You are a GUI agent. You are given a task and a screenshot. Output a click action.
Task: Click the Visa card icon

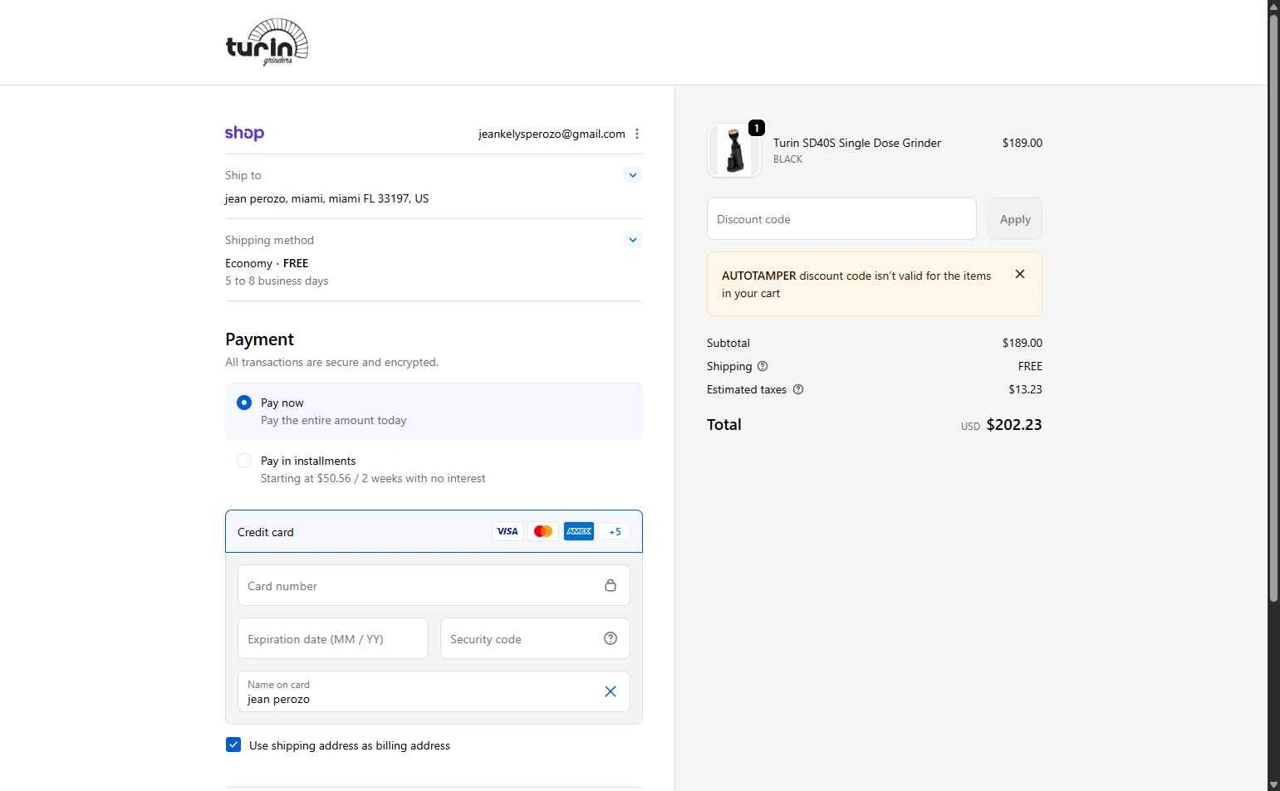click(x=508, y=531)
